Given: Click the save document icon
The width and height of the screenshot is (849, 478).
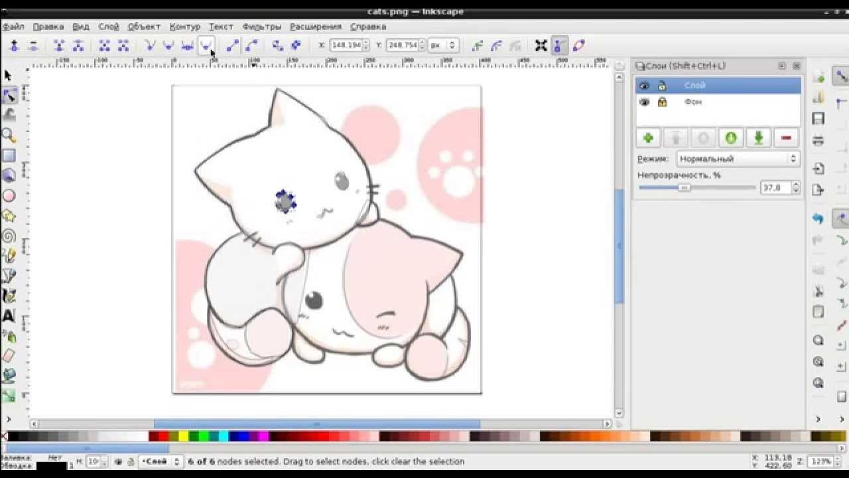Looking at the screenshot, I should 818,119.
